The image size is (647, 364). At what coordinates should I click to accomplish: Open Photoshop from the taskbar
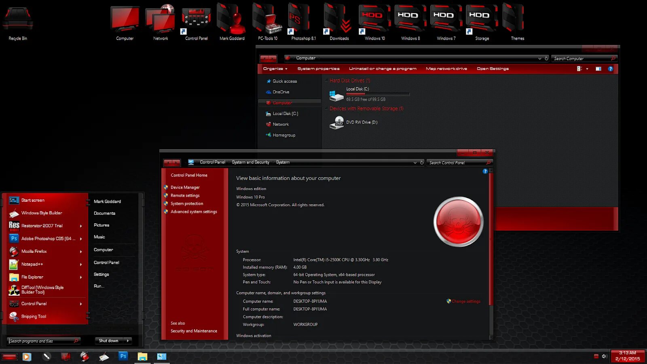point(123,356)
